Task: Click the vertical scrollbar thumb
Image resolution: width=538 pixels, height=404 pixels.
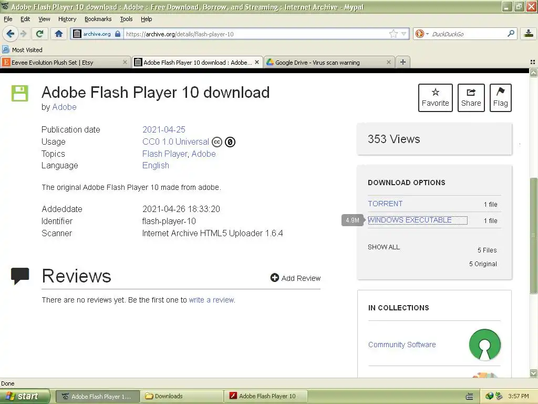Action: pos(533,235)
